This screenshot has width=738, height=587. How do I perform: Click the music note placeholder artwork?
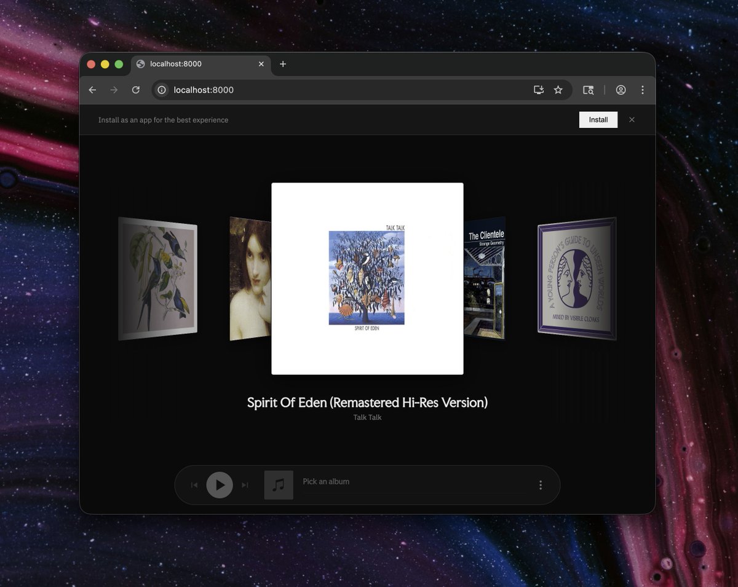(x=279, y=485)
